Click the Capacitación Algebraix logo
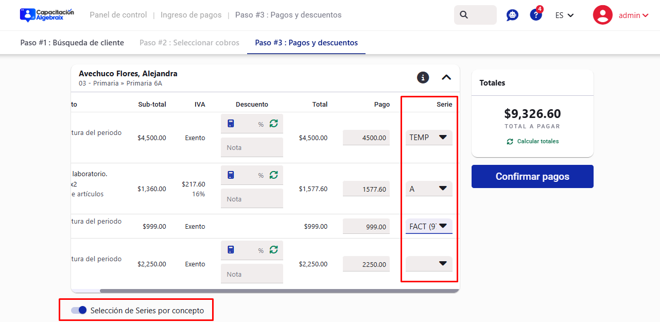 click(x=47, y=15)
